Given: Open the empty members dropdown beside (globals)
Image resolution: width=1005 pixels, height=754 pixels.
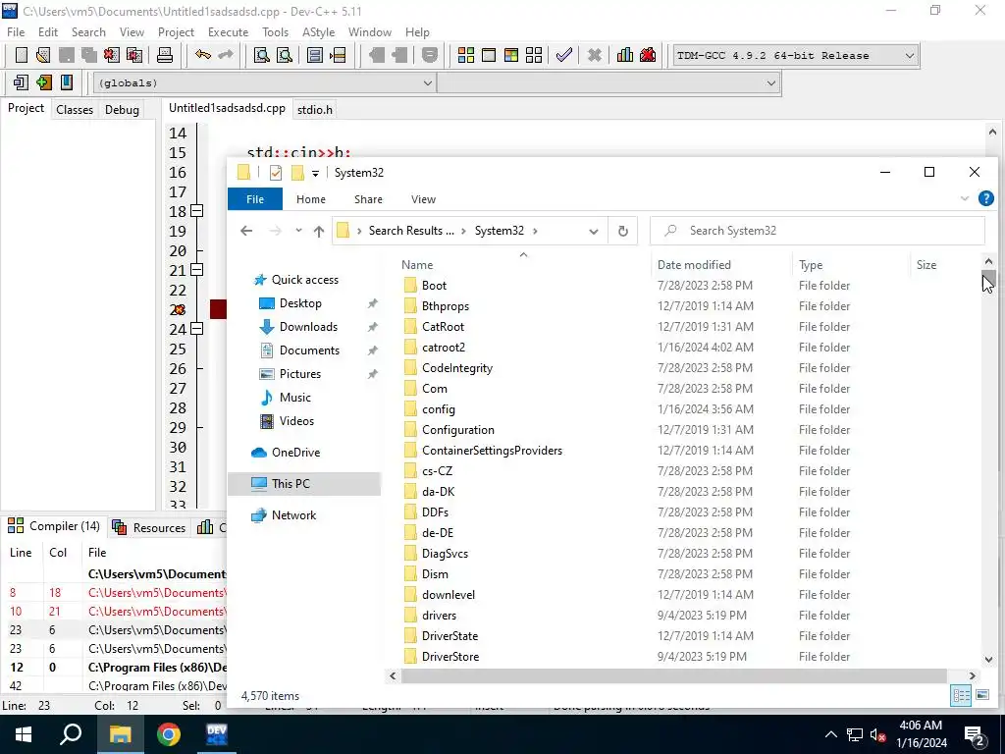Looking at the screenshot, I should [770, 82].
